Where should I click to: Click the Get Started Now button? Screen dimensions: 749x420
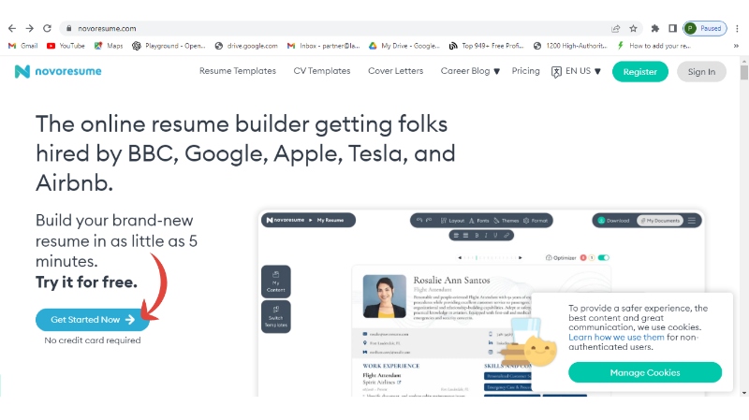point(92,320)
